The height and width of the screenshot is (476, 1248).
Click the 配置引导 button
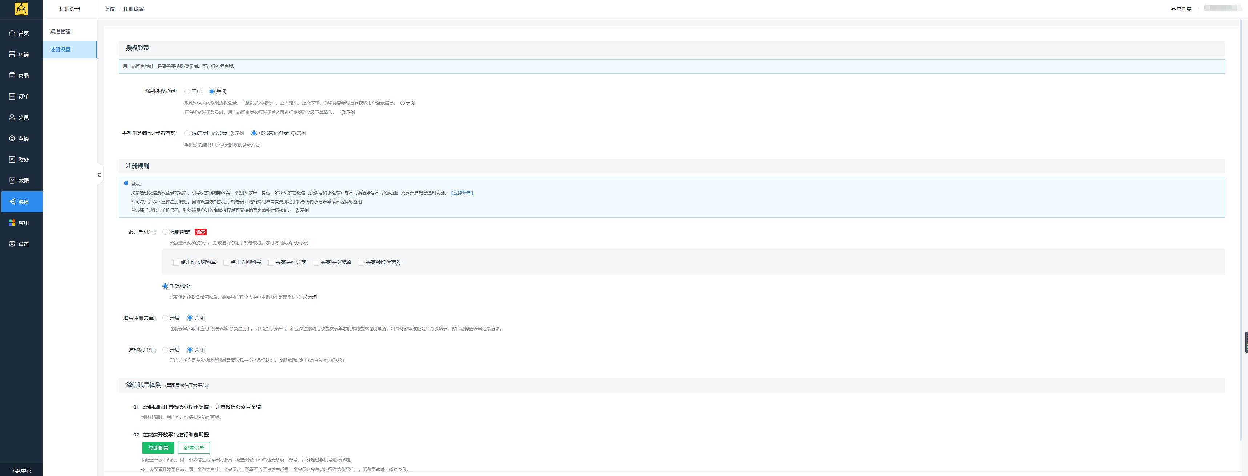[194, 448]
